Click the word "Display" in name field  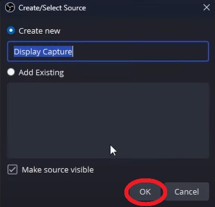tap(27, 51)
